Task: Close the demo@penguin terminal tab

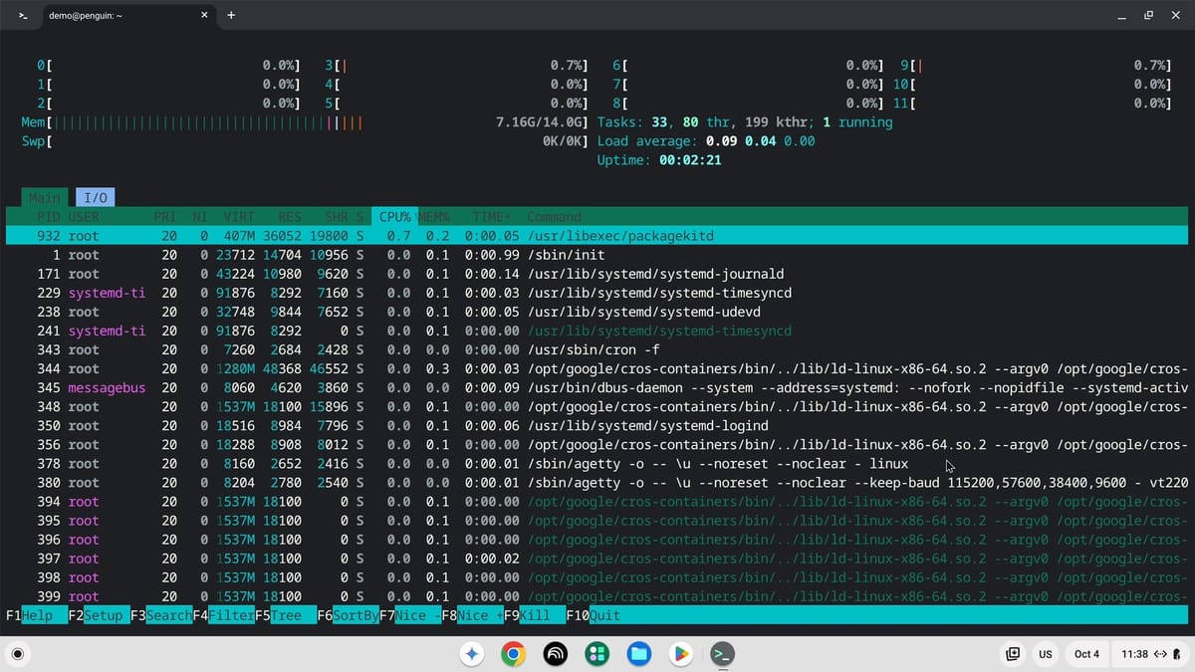Action: click(205, 16)
